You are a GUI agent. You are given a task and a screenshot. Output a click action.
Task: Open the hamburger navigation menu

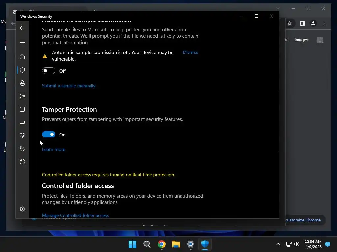tap(22, 41)
